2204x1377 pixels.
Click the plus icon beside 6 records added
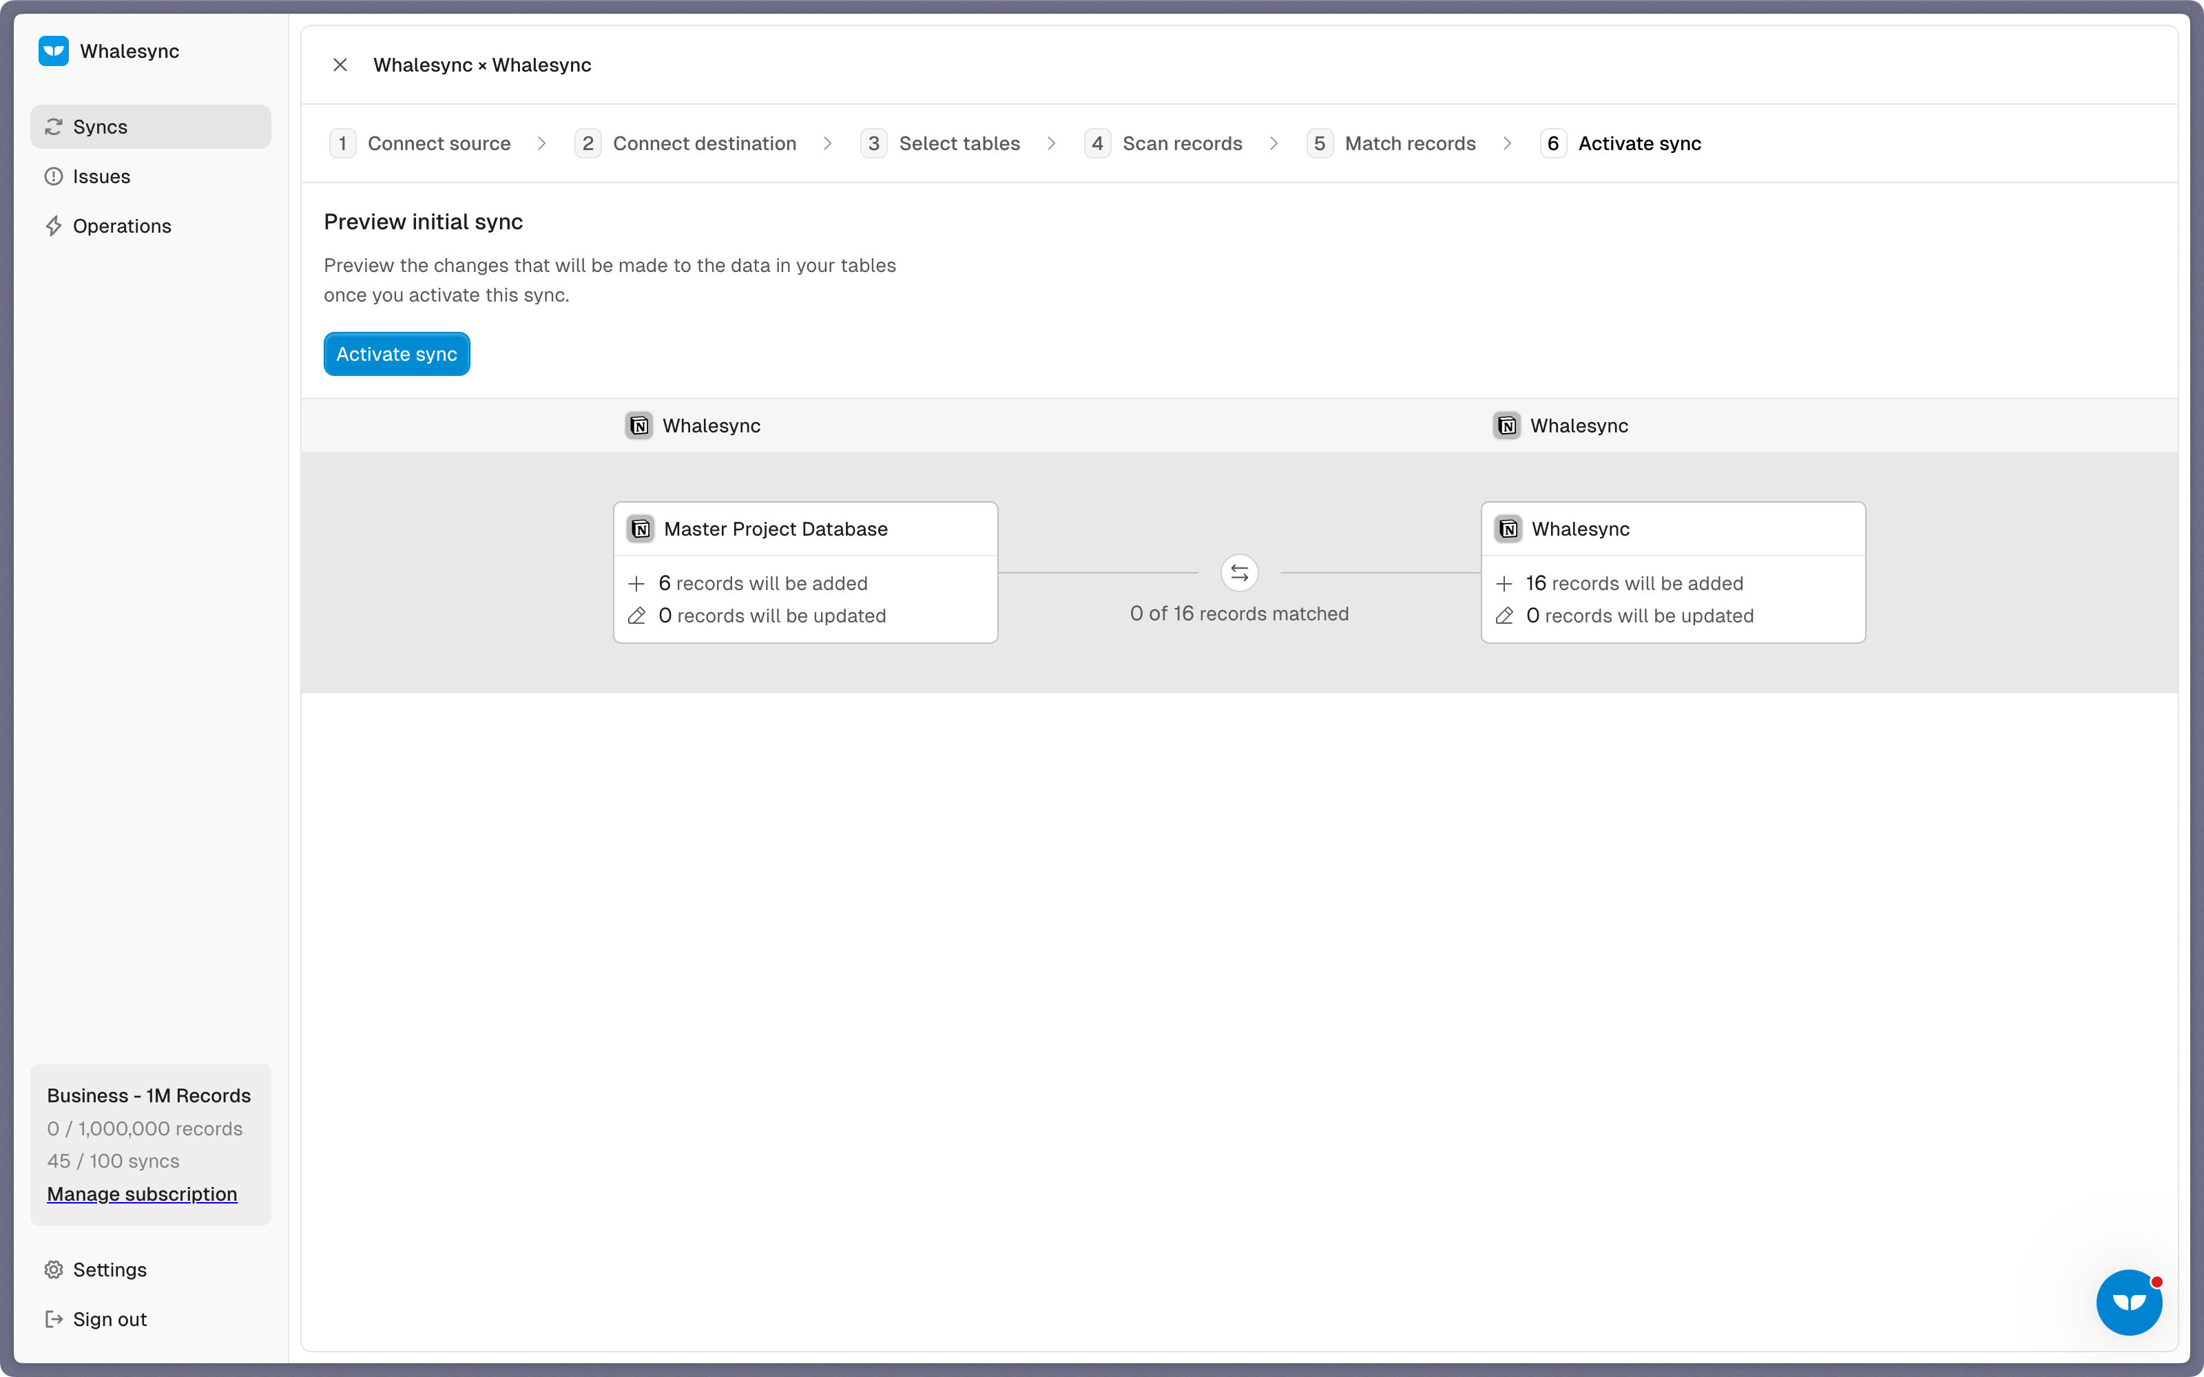(636, 584)
